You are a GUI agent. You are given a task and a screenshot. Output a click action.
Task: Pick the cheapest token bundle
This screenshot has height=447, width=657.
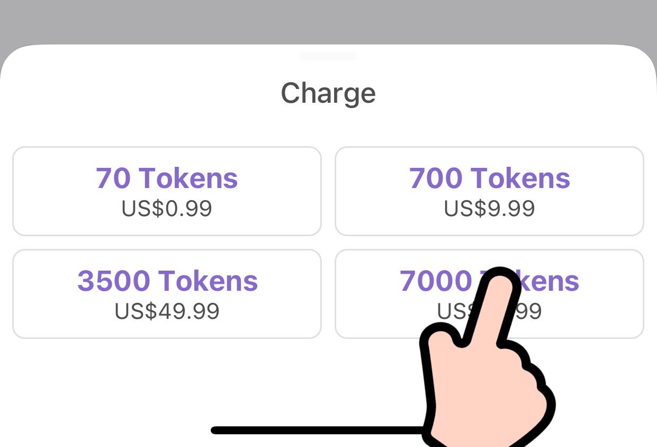pyautogui.click(x=167, y=191)
